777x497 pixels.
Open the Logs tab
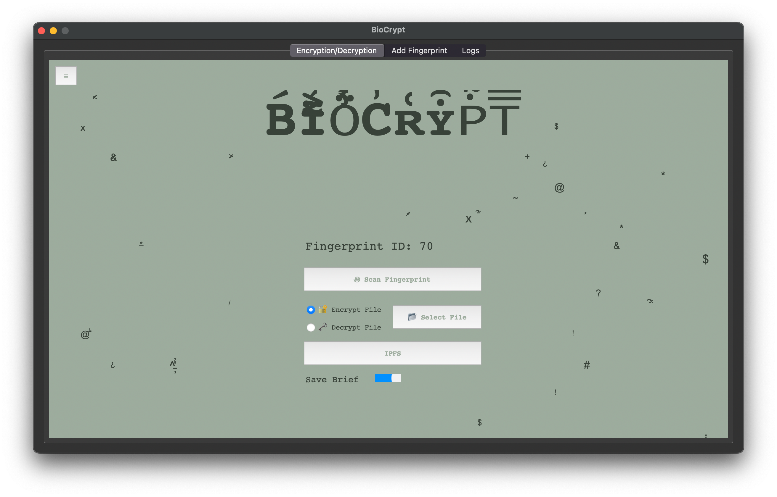coord(470,51)
